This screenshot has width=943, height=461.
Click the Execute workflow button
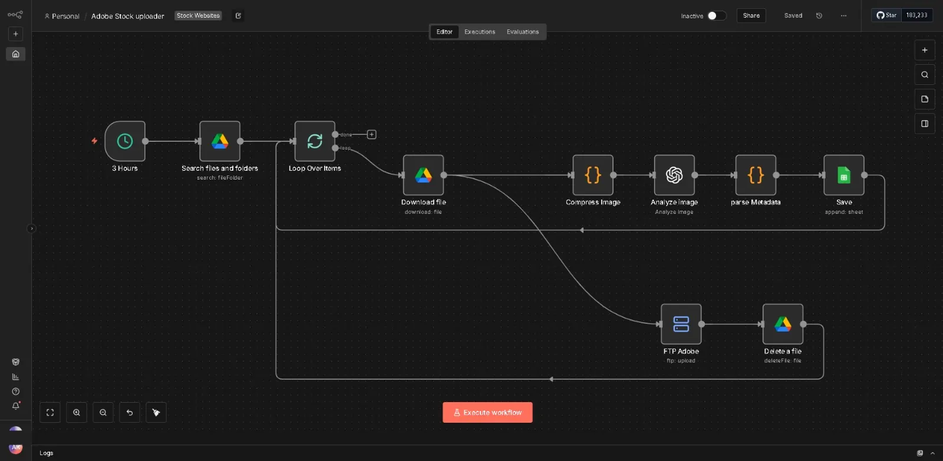487,413
